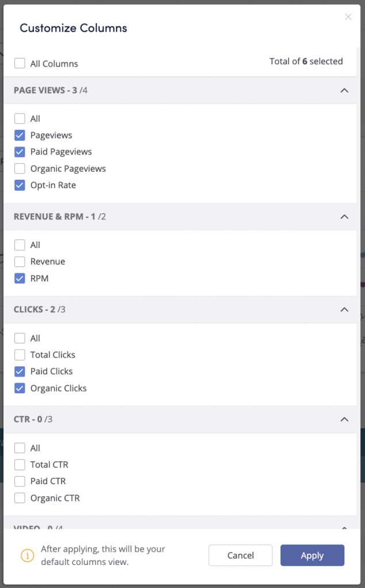Uncheck the Pageviews option
The height and width of the screenshot is (588, 365).
pos(20,135)
